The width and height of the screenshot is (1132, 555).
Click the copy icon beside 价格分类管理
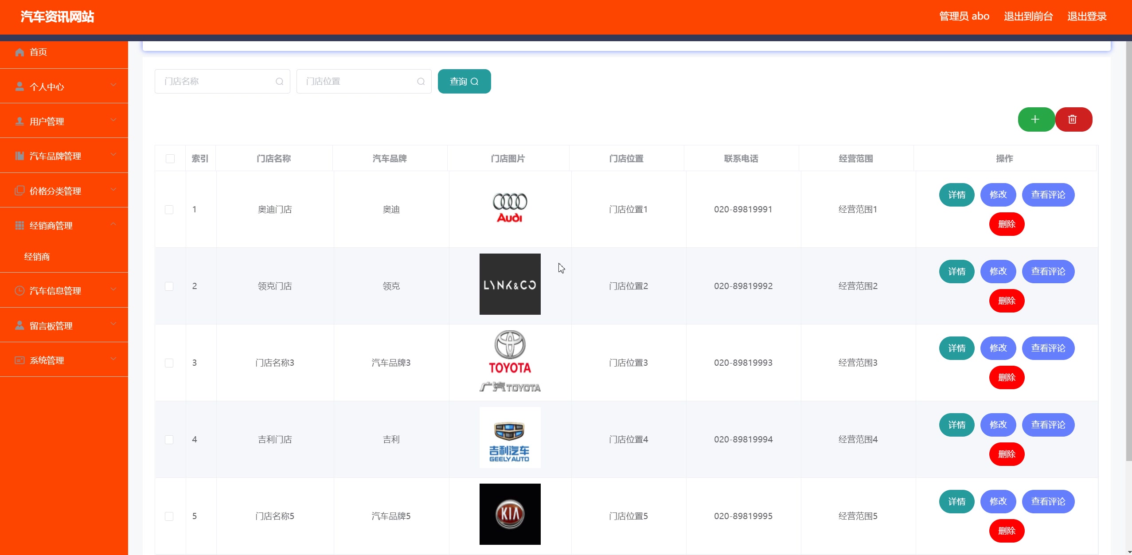[x=20, y=191]
